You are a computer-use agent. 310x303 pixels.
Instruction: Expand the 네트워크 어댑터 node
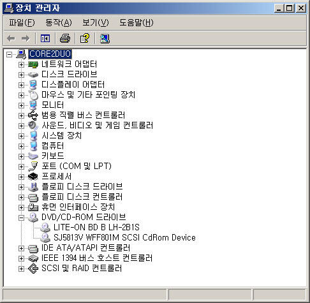coord(21,64)
